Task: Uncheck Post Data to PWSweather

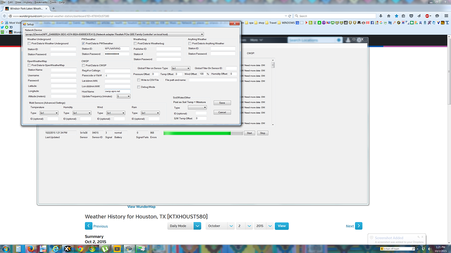Action: click(x=83, y=43)
